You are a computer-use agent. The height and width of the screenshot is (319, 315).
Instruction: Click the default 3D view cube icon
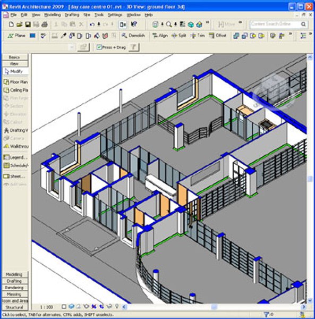pos(191,24)
